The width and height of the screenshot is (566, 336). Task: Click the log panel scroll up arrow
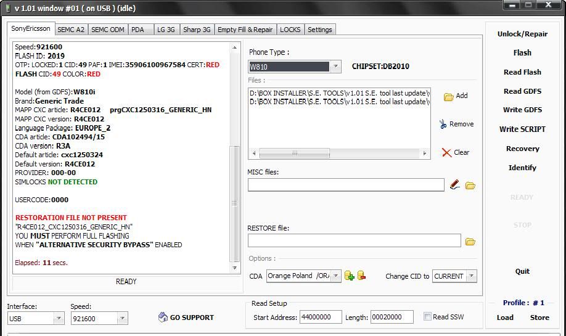pos(235,47)
